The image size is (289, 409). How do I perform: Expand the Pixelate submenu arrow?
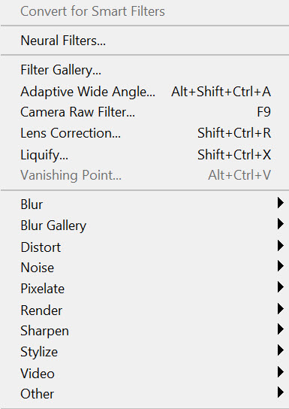tap(281, 287)
